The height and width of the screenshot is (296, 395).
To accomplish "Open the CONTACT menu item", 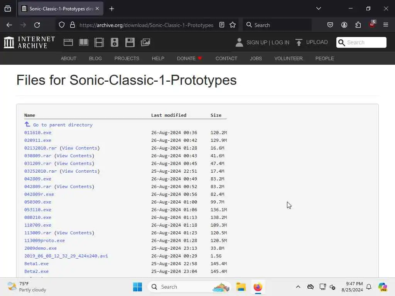I will [x=226, y=59].
